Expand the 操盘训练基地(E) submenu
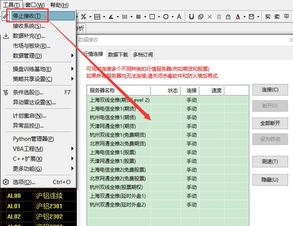 (x=38, y=69)
